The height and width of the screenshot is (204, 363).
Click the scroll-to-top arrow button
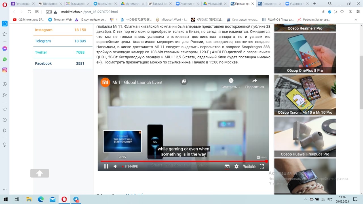tap(40, 173)
